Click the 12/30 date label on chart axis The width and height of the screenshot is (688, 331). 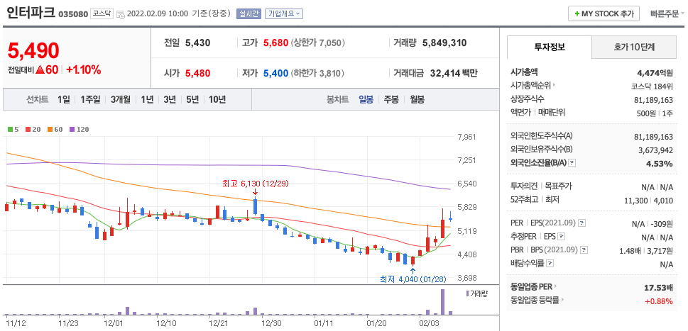coord(272,323)
